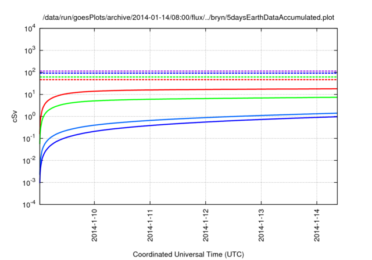Click the y-axis label cSv
372x260 pixels.
[15, 117]
